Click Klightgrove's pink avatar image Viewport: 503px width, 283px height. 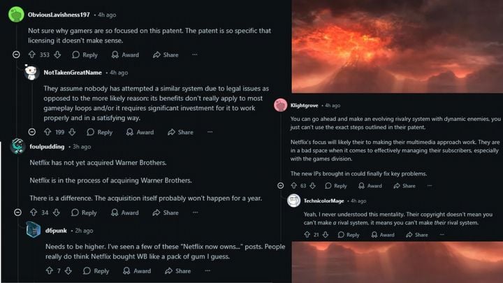coord(280,106)
